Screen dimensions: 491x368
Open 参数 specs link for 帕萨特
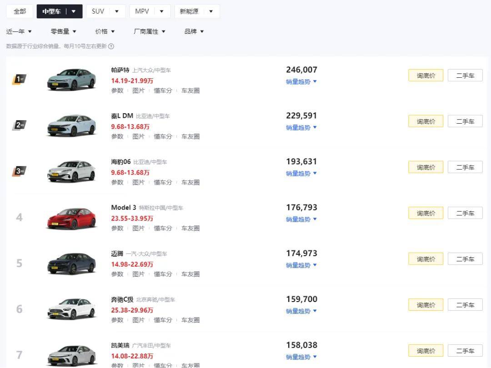click(x=117, y=91)
